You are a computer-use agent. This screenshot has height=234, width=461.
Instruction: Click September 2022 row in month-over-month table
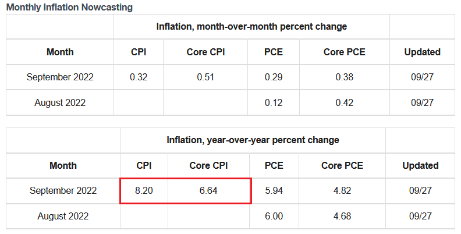(60, 77)
